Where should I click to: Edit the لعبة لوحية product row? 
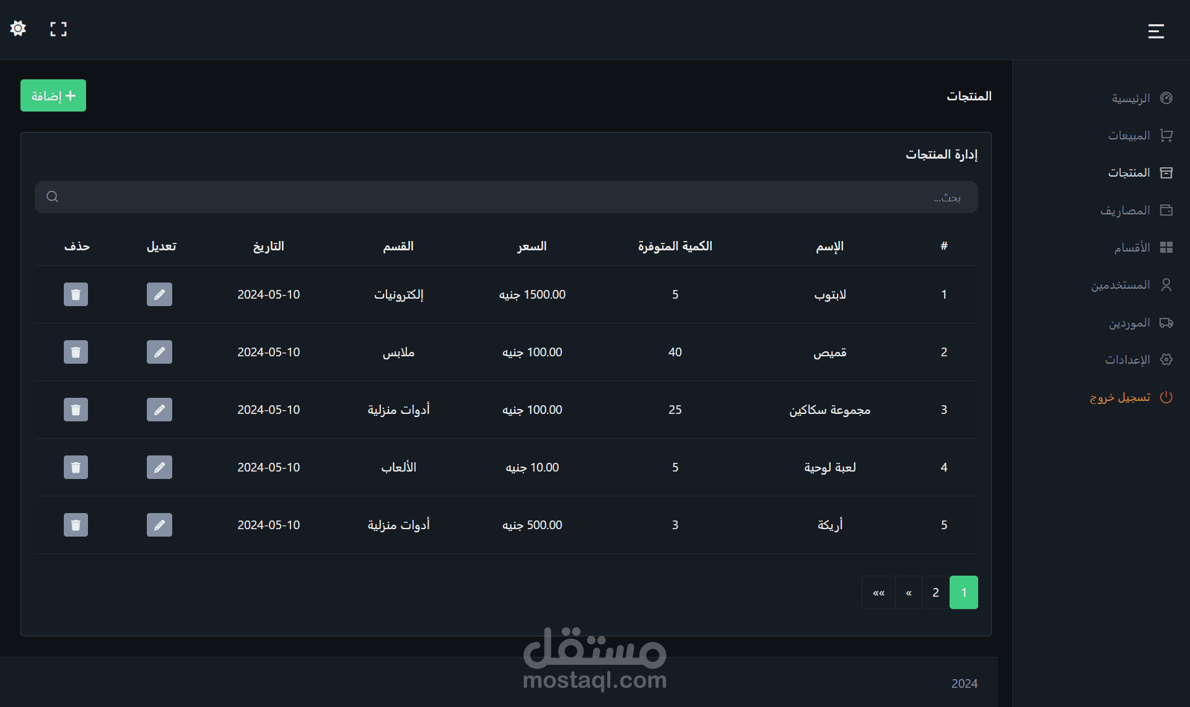tap(159, 467)
